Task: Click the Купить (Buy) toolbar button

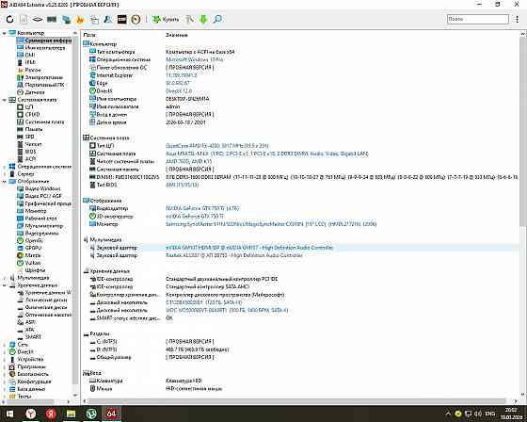Action: coord(166,19)
